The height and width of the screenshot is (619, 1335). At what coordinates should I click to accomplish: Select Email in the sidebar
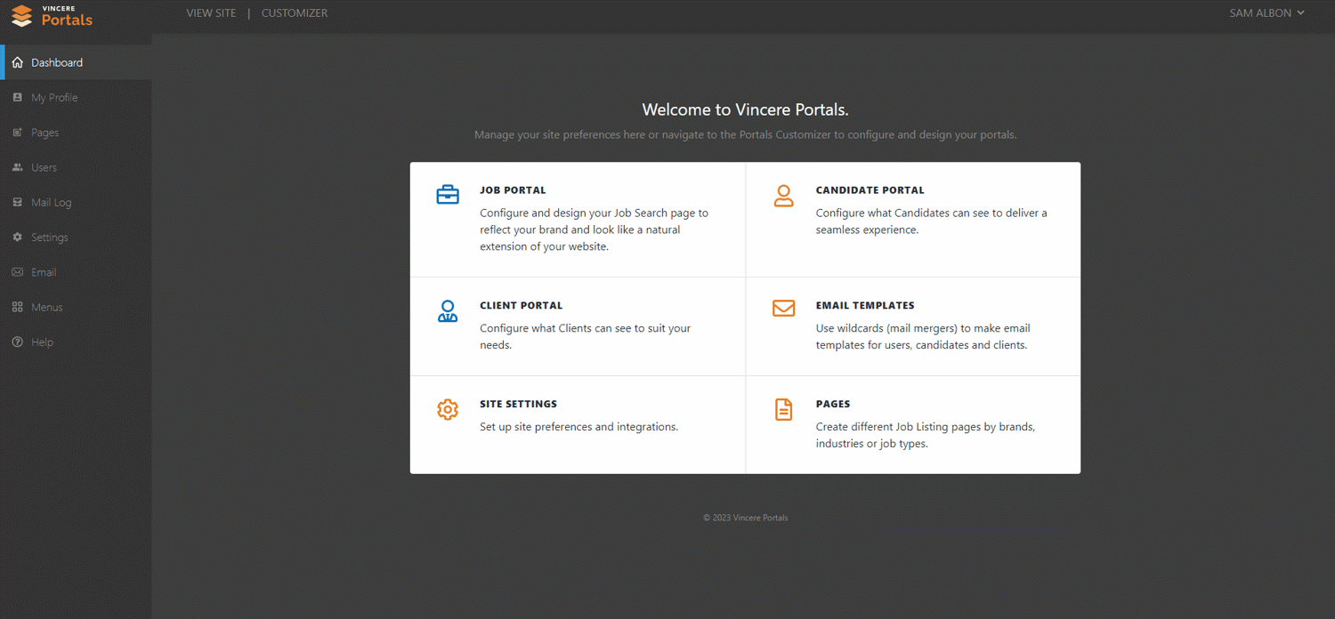[76, 272]
